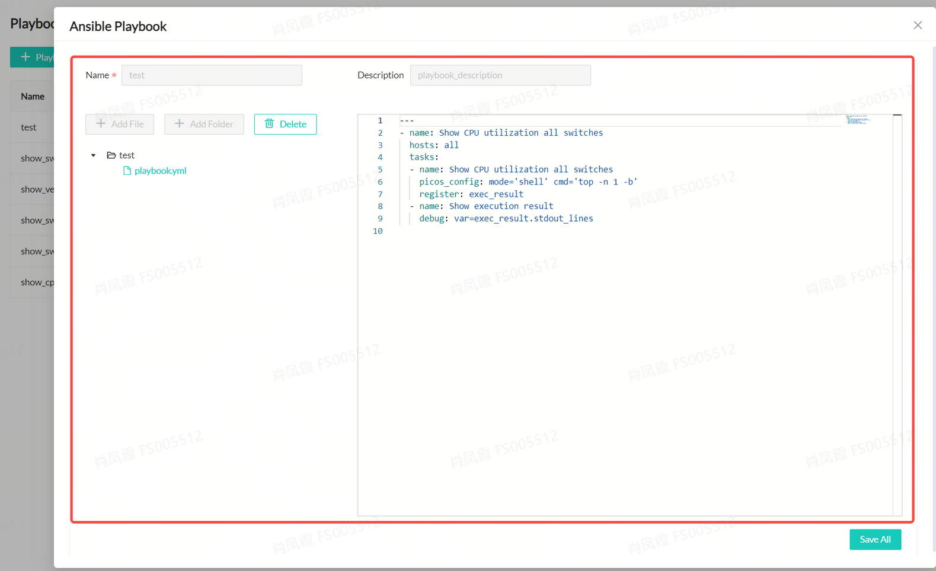Collapse the test folder tree arrow

pyautogui.click(x=93, y=155)
